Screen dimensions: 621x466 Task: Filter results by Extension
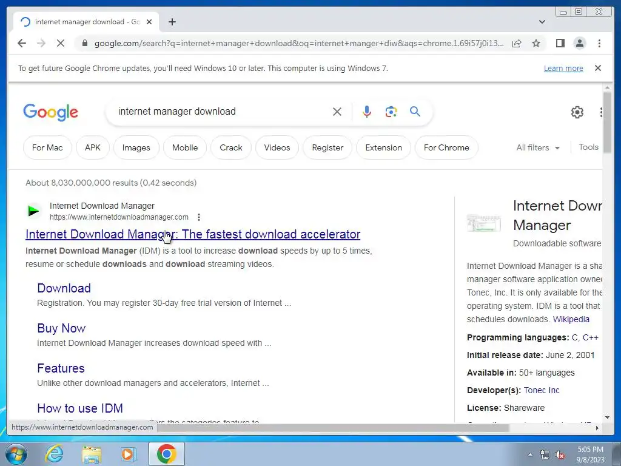[383, 147]
